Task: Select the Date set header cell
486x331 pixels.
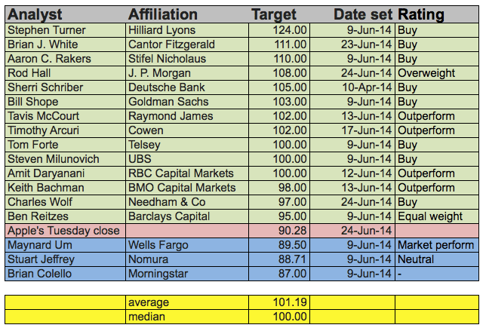Action: click(x=363, y=15)
